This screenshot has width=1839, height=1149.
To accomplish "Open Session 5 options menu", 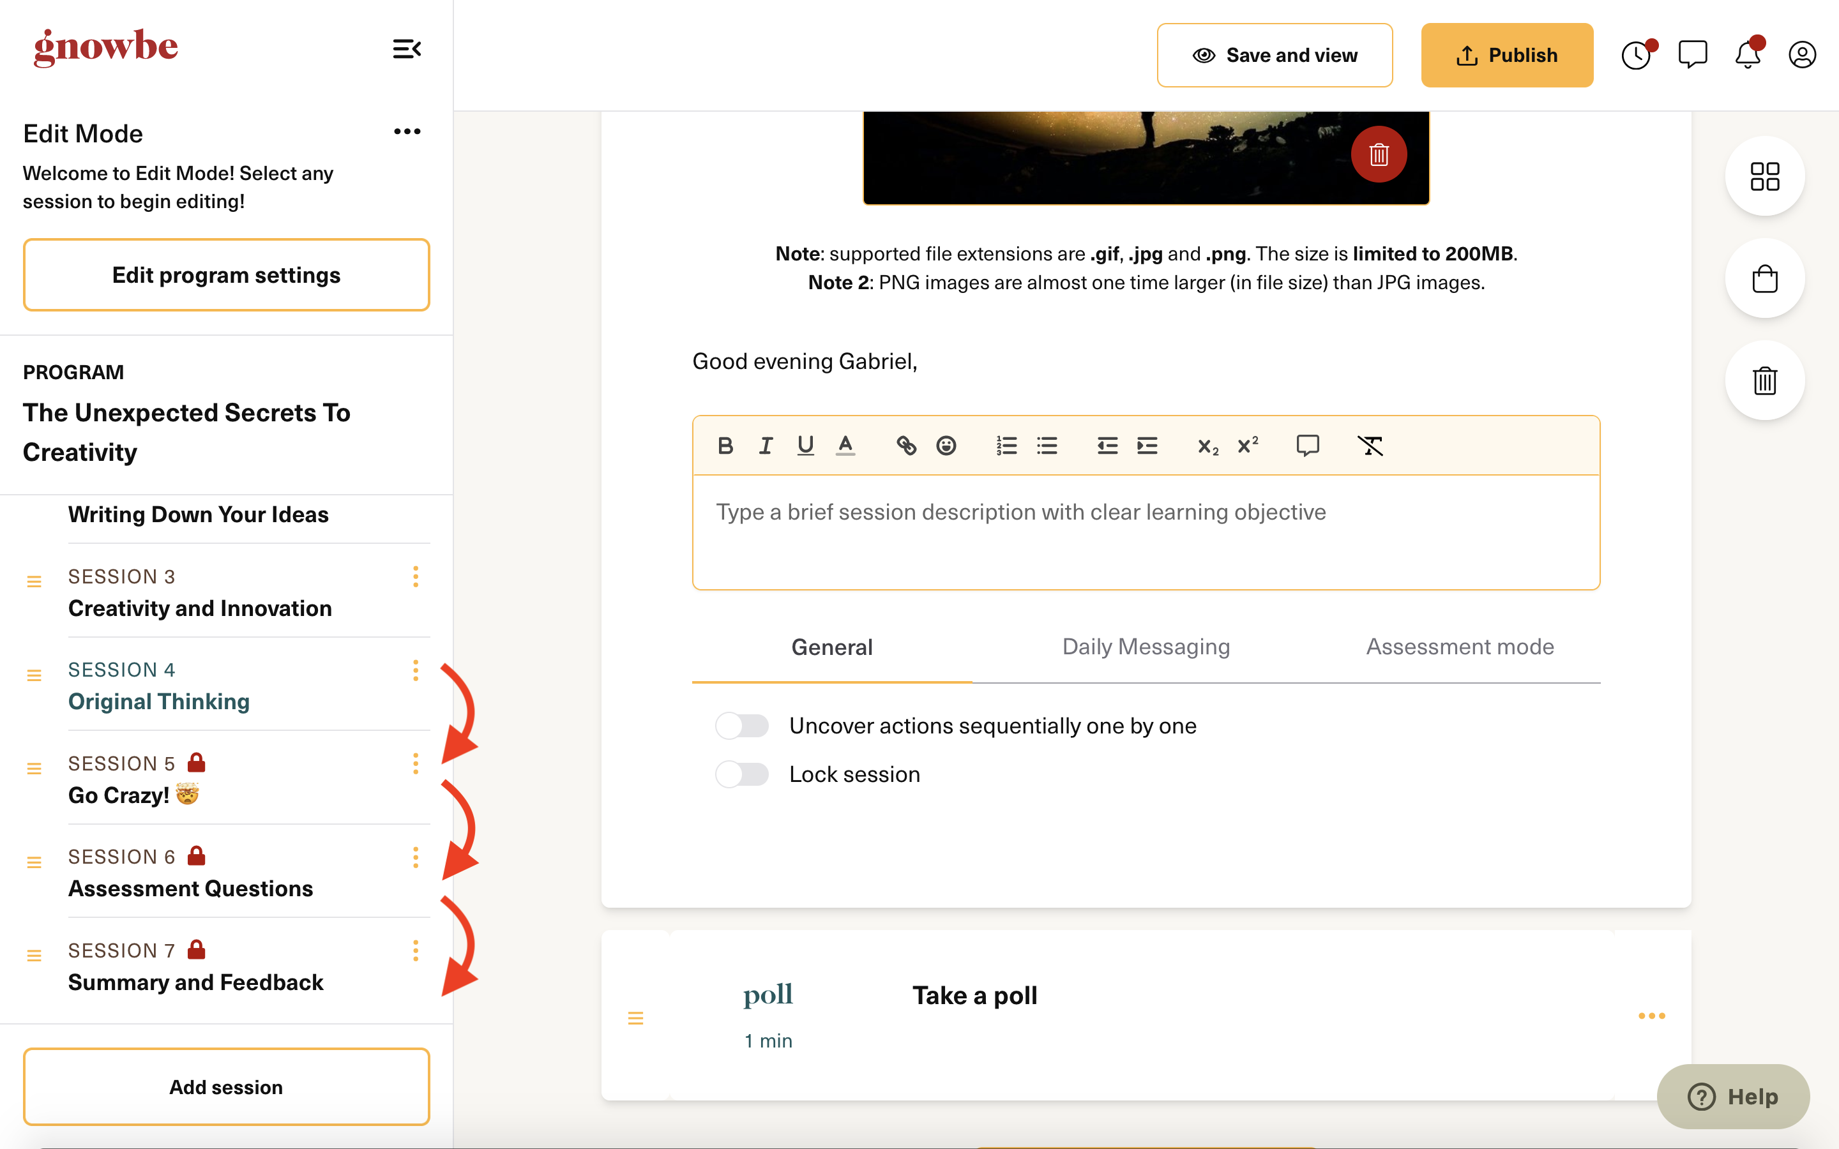I will tap(416, 763).
